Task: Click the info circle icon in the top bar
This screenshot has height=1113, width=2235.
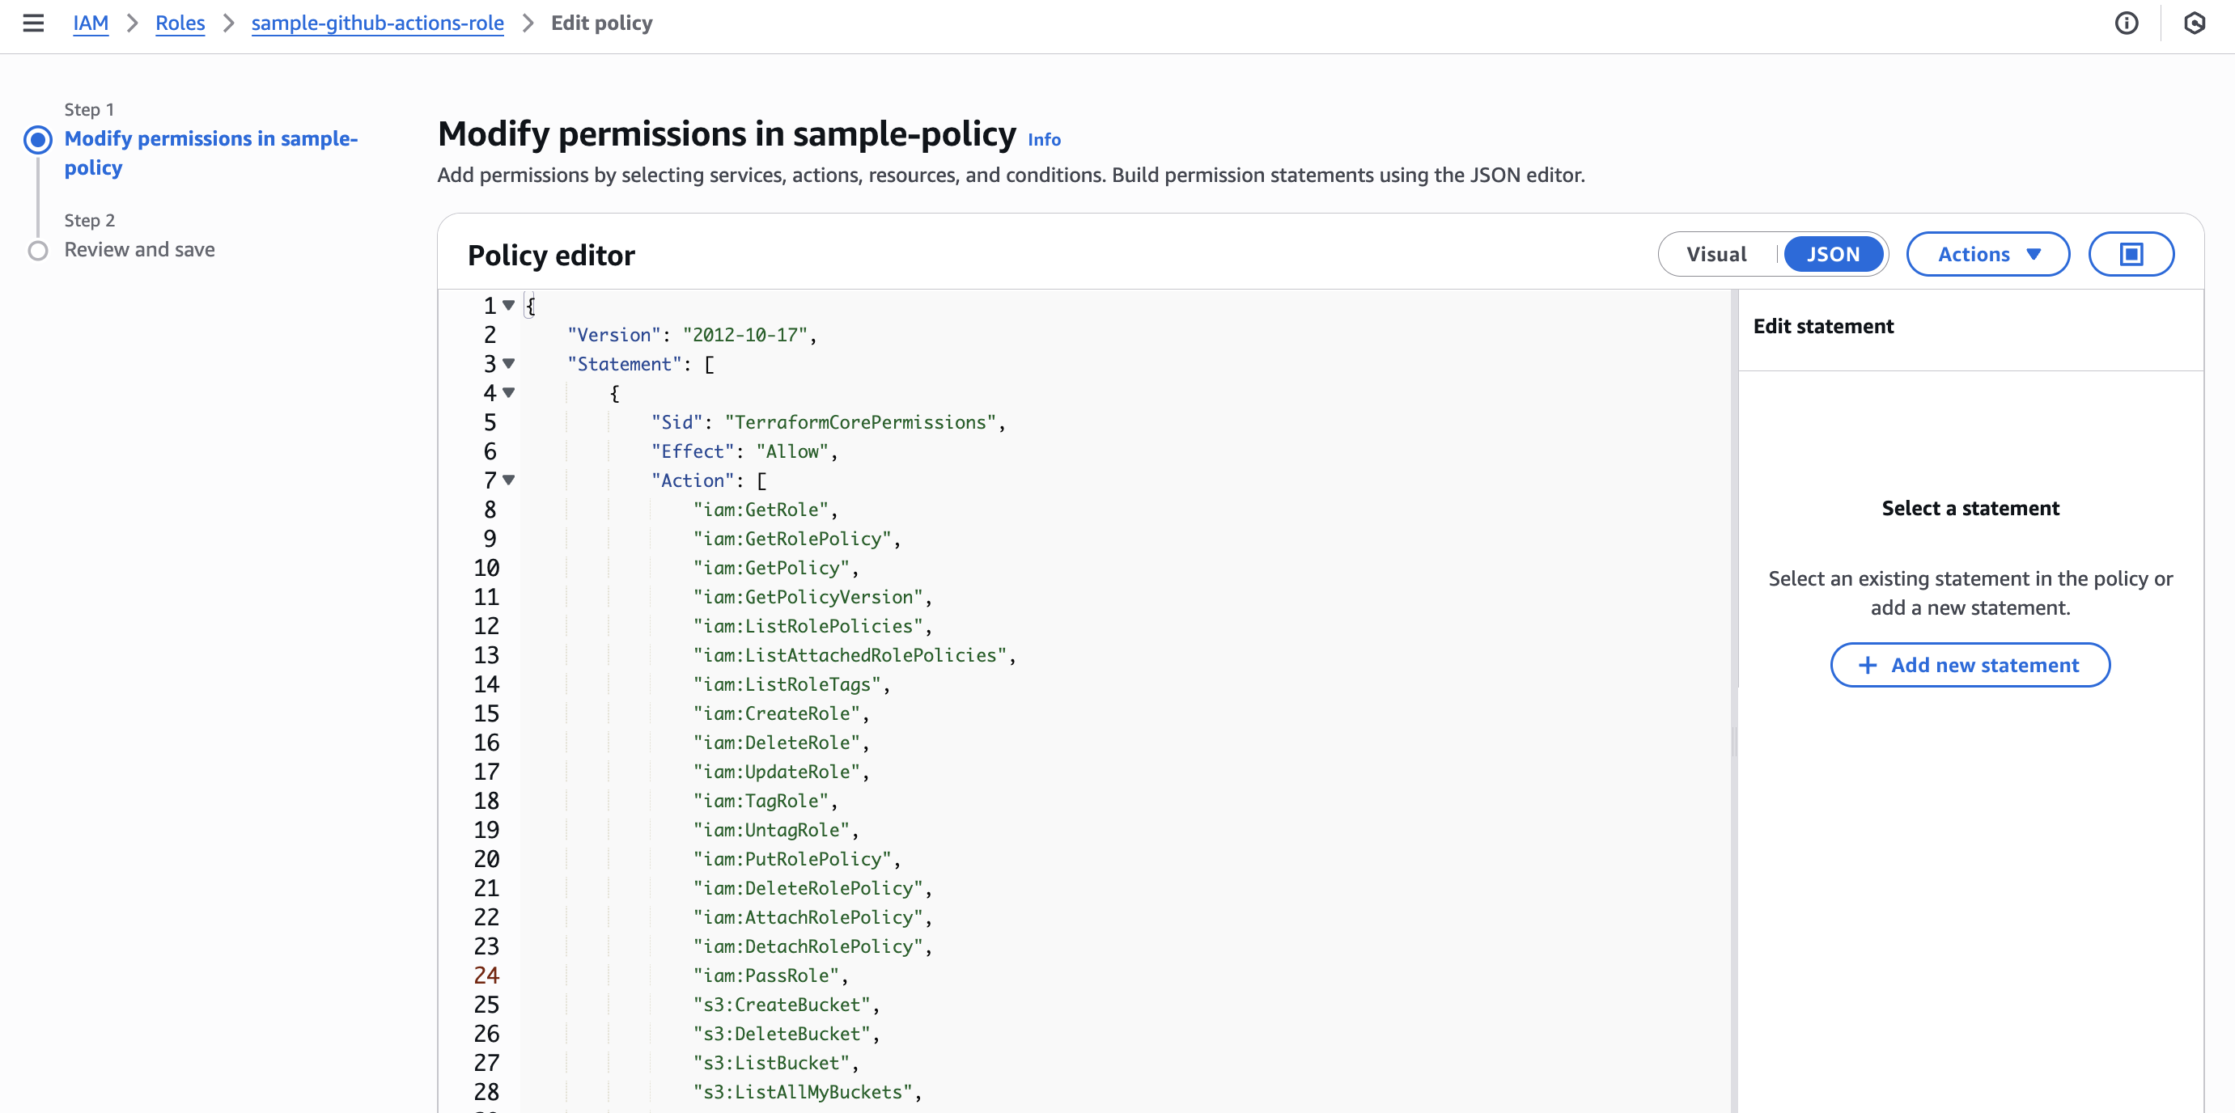Action: click(x=2127, y=23)
